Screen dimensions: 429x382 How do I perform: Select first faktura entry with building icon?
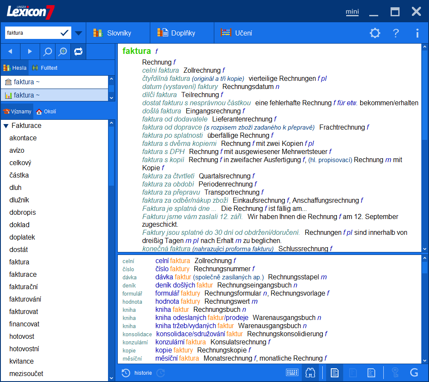(55, 82)
